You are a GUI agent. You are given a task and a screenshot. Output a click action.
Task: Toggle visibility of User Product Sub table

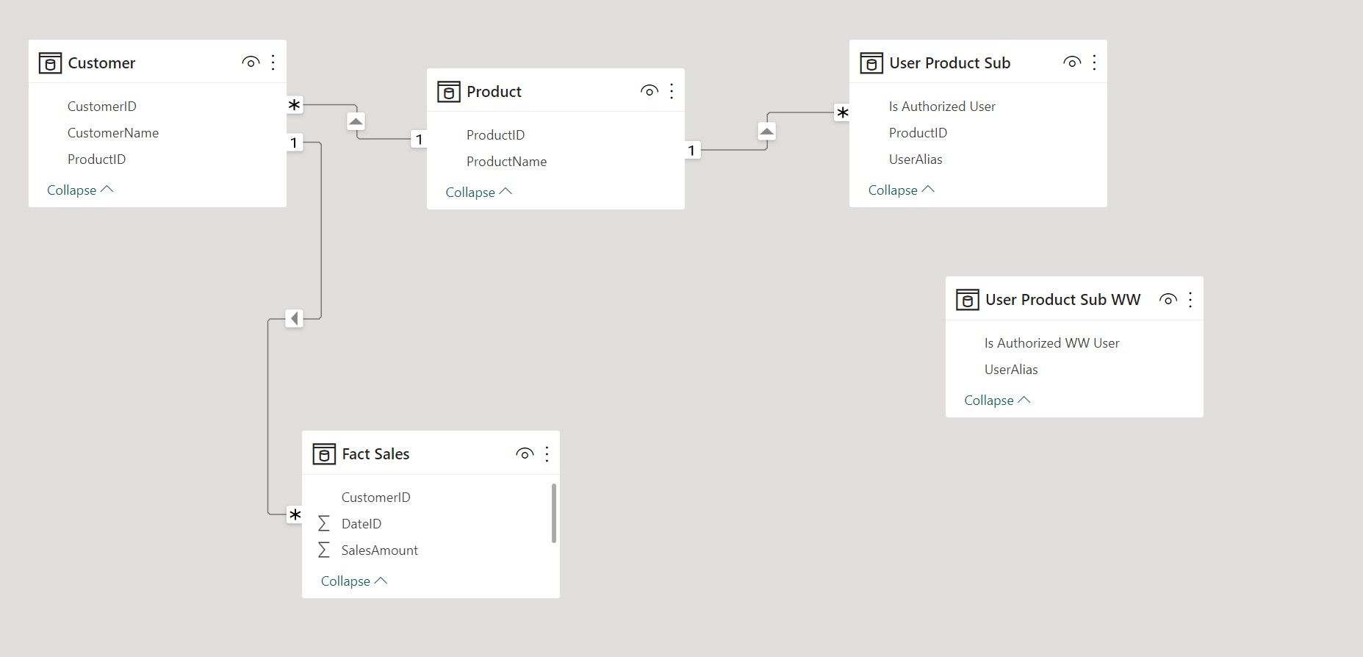pyautogui.click(x=1072, y=62)
